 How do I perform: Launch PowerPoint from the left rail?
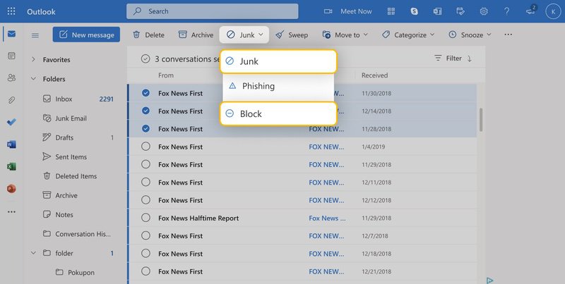point(11,189)
